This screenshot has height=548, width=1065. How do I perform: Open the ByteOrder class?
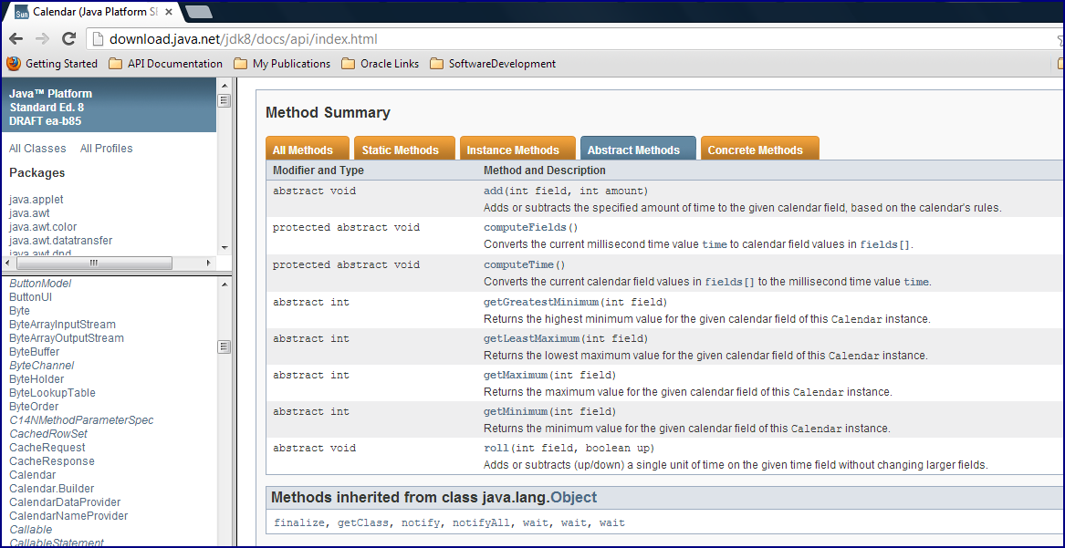pyautogui.click(x=34, y=407)
